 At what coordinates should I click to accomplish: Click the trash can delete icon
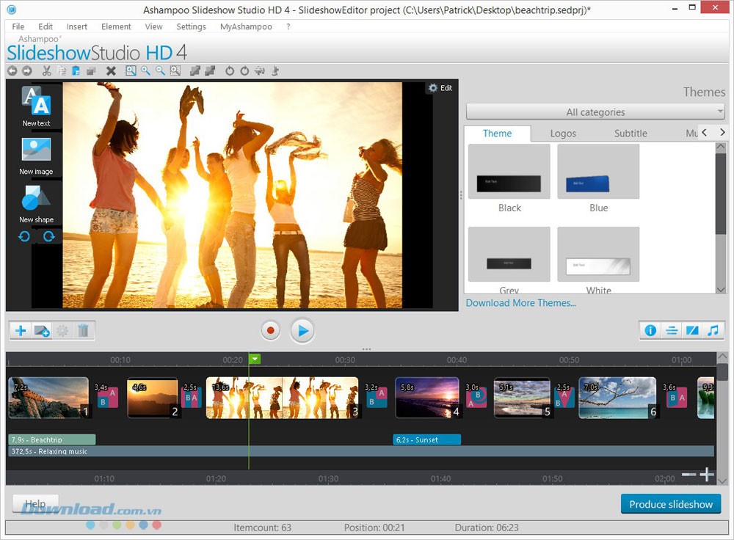pos(83,331)
